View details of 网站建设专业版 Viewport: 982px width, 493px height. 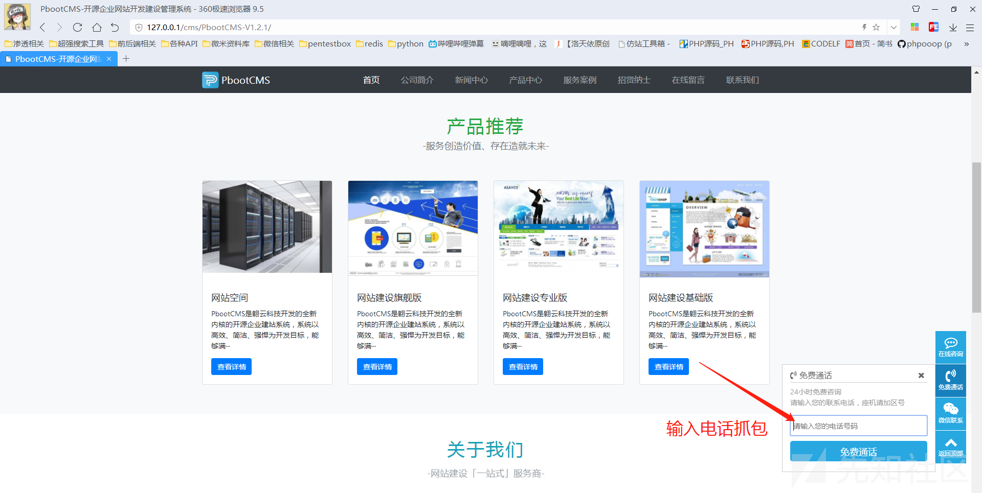pos(523,367)
